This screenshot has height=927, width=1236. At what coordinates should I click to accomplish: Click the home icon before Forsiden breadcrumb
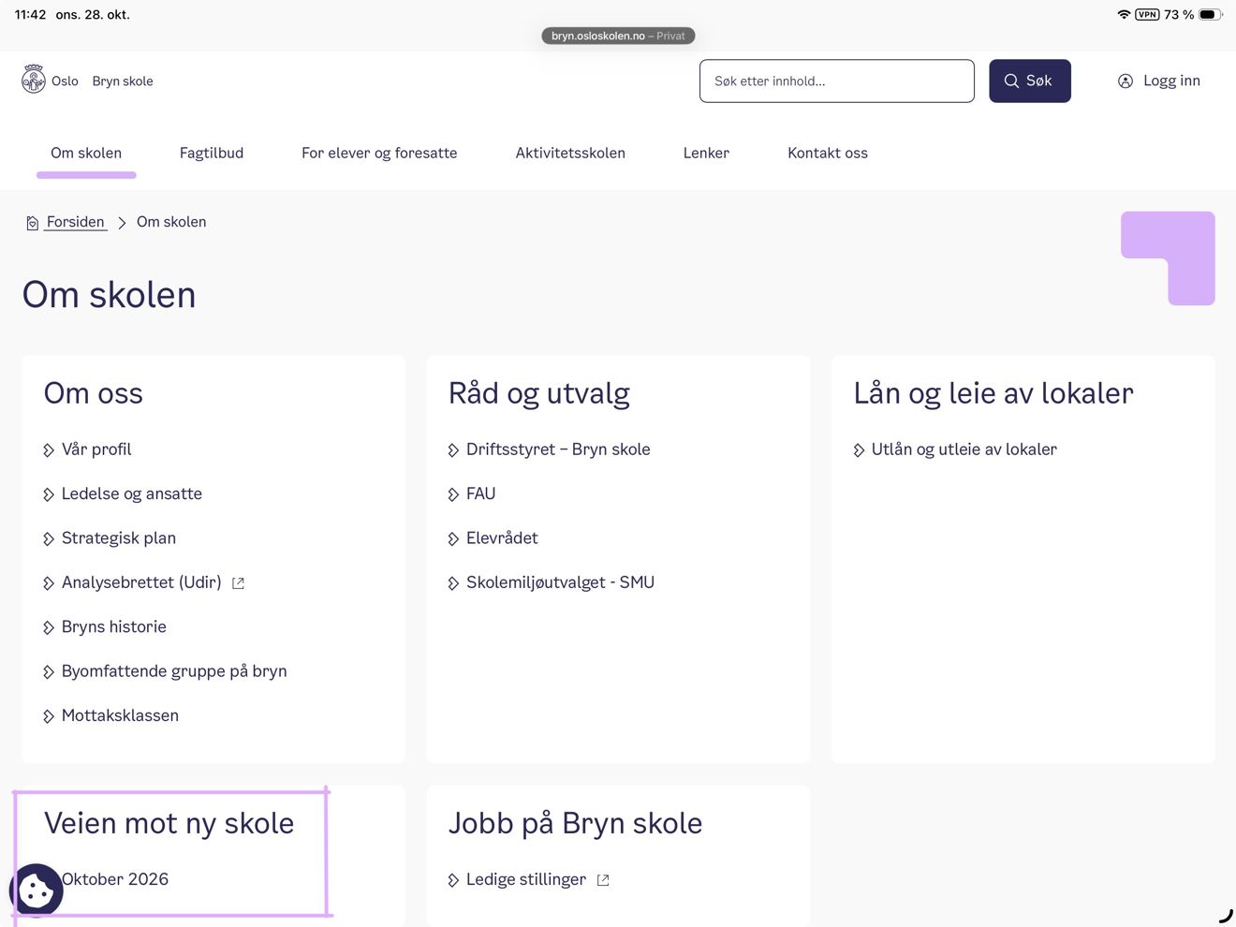click(32, 223)
